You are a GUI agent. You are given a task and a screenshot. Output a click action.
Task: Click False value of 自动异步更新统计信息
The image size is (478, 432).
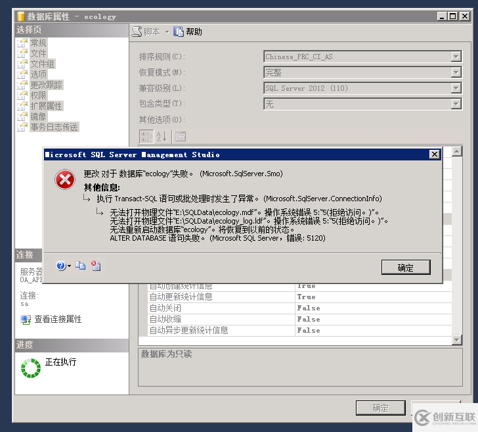(x=309, y=331)
